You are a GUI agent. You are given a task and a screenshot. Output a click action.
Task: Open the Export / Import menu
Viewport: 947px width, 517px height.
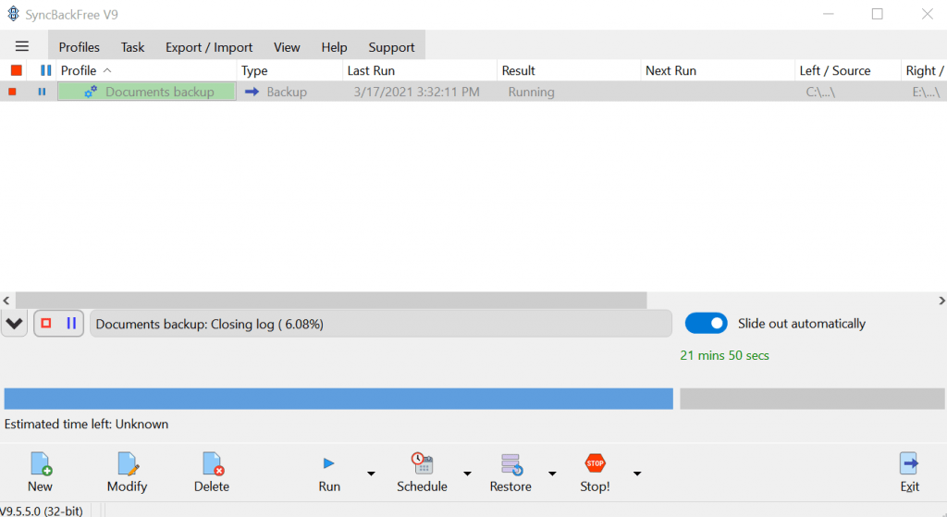[x=209, y=47]
